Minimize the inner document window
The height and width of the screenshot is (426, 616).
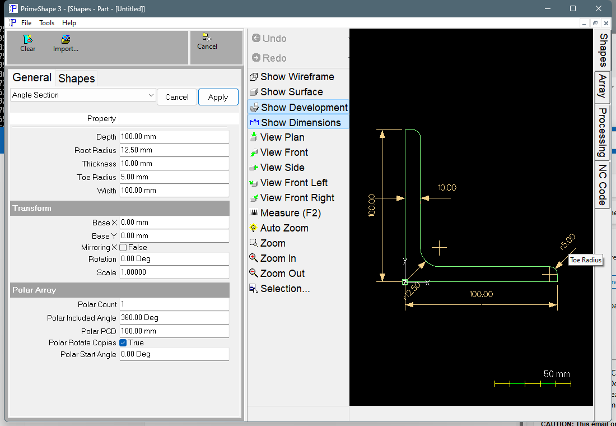pos(585,23)
